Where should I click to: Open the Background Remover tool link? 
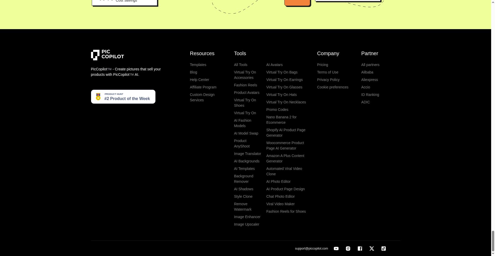(x=243, y=179)
